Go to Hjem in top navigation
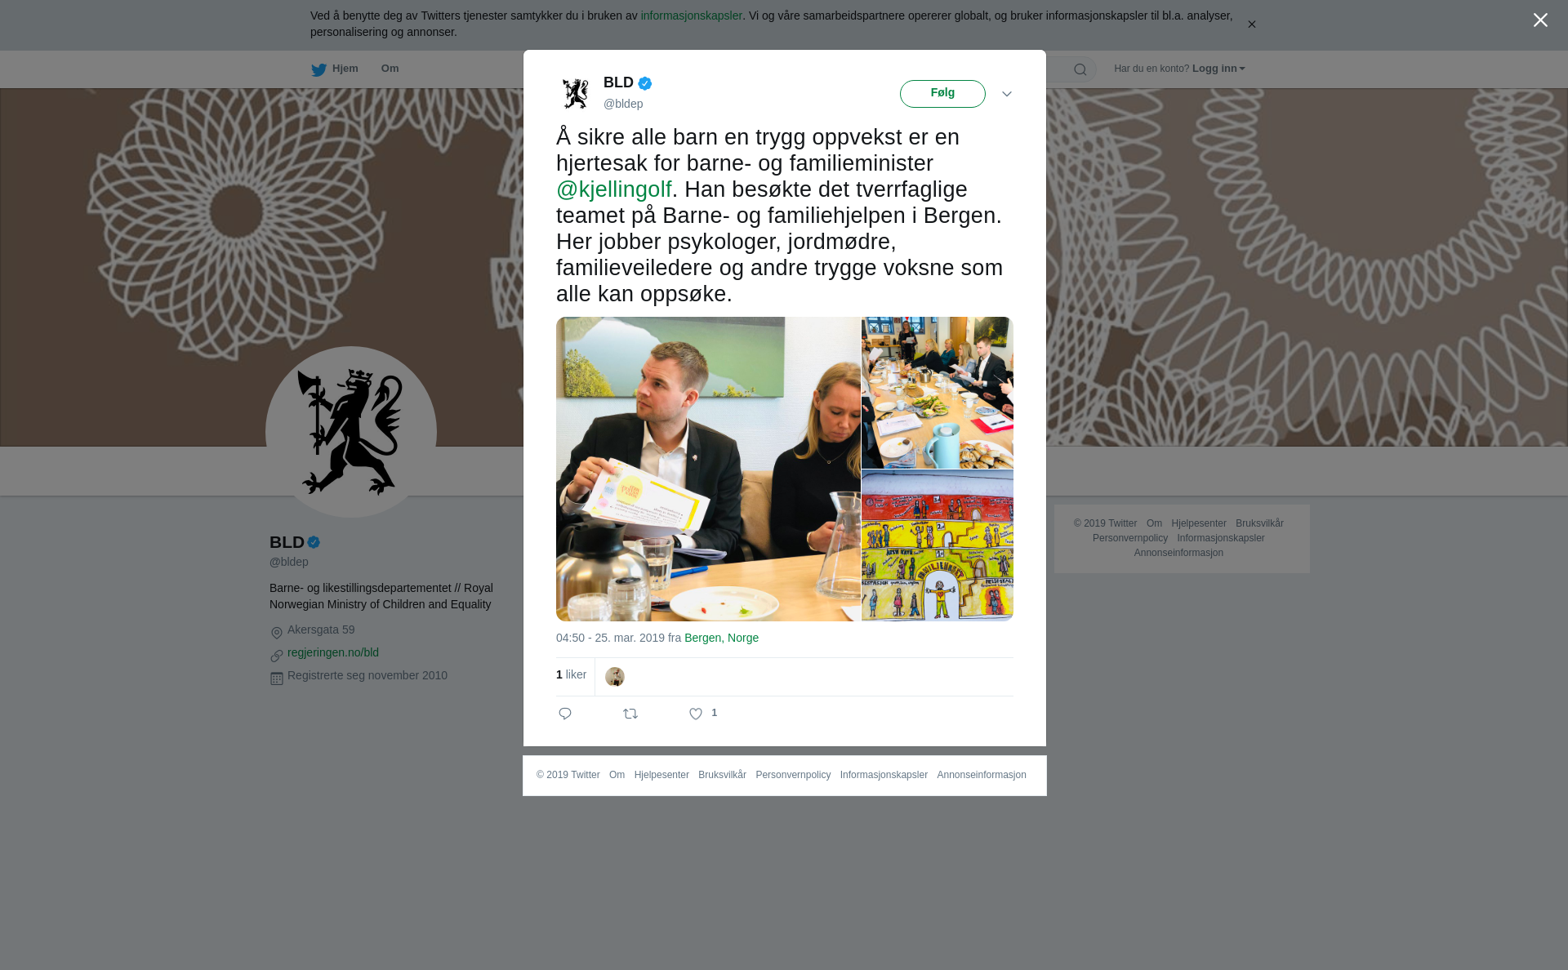1568x970 pixels. [x=345, y=69]
